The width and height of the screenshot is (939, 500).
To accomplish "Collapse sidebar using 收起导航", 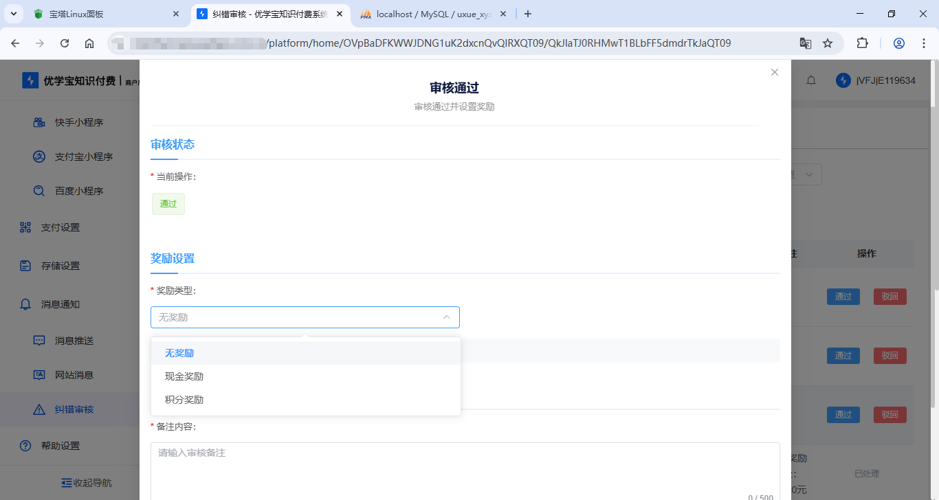I will click(86, 482).
